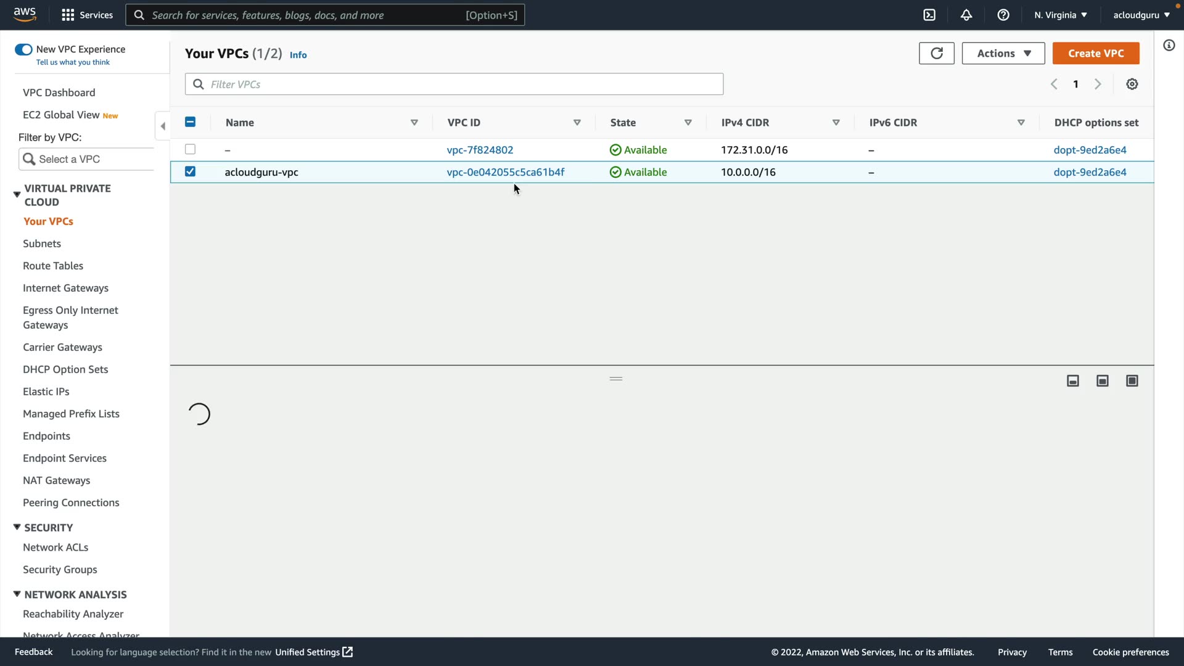Viewport: 1184px width, 666px height.
Task: Toggle the New VPC Experience switch
Action: (x=23, y=49)
